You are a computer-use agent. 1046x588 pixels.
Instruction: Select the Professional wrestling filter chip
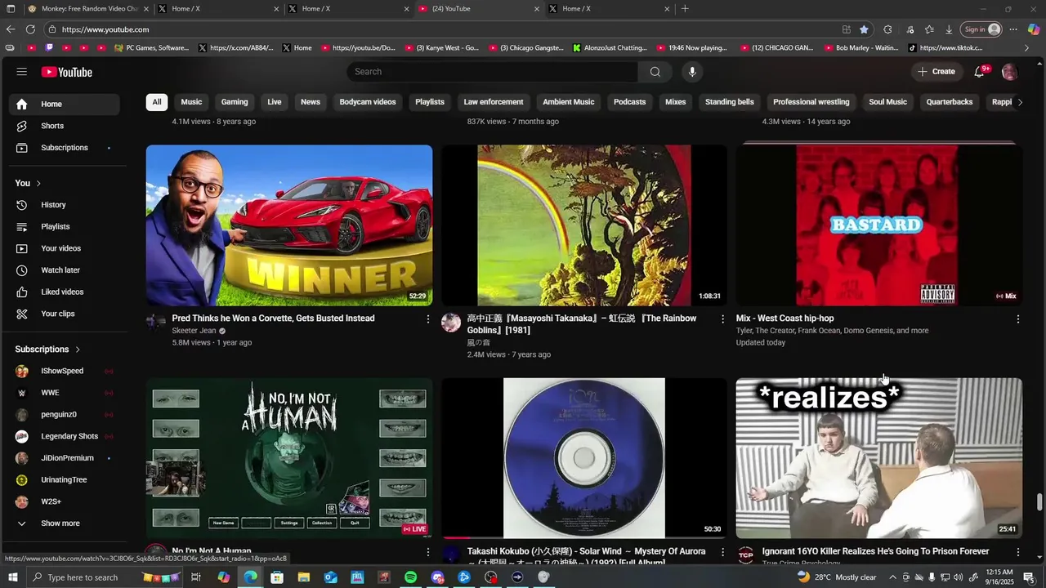pos(811,102)
